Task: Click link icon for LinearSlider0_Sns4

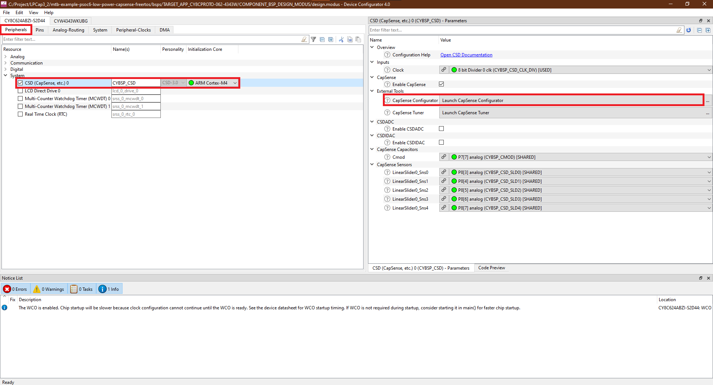Action: tap(444, 208)
